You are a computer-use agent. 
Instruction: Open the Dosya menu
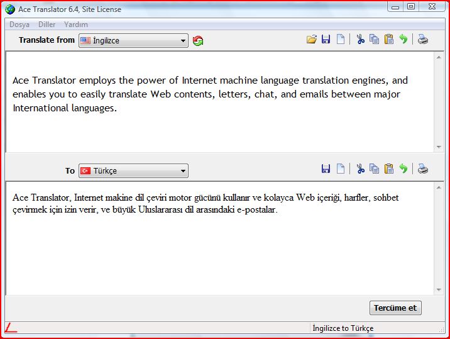click(19, 25)
